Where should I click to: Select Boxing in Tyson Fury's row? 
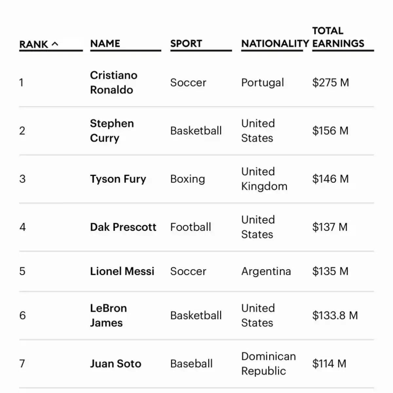click(x=188, y=179)
